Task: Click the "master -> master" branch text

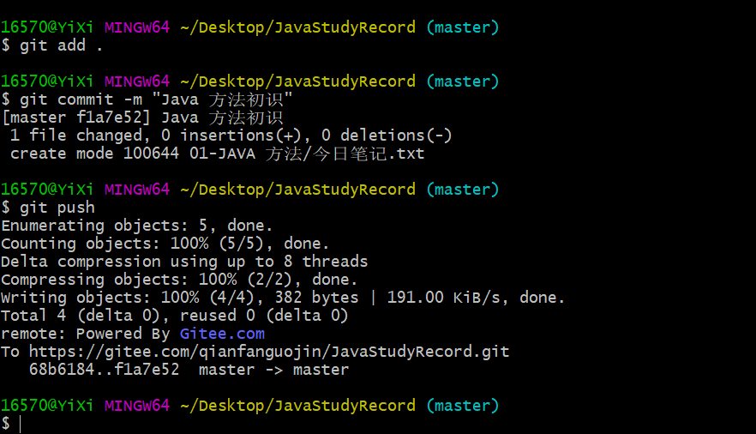Action: point(273,370)
